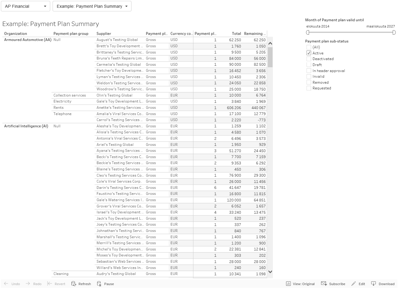Uncheck the Active sub-status checkbox

tap(309, 53)
